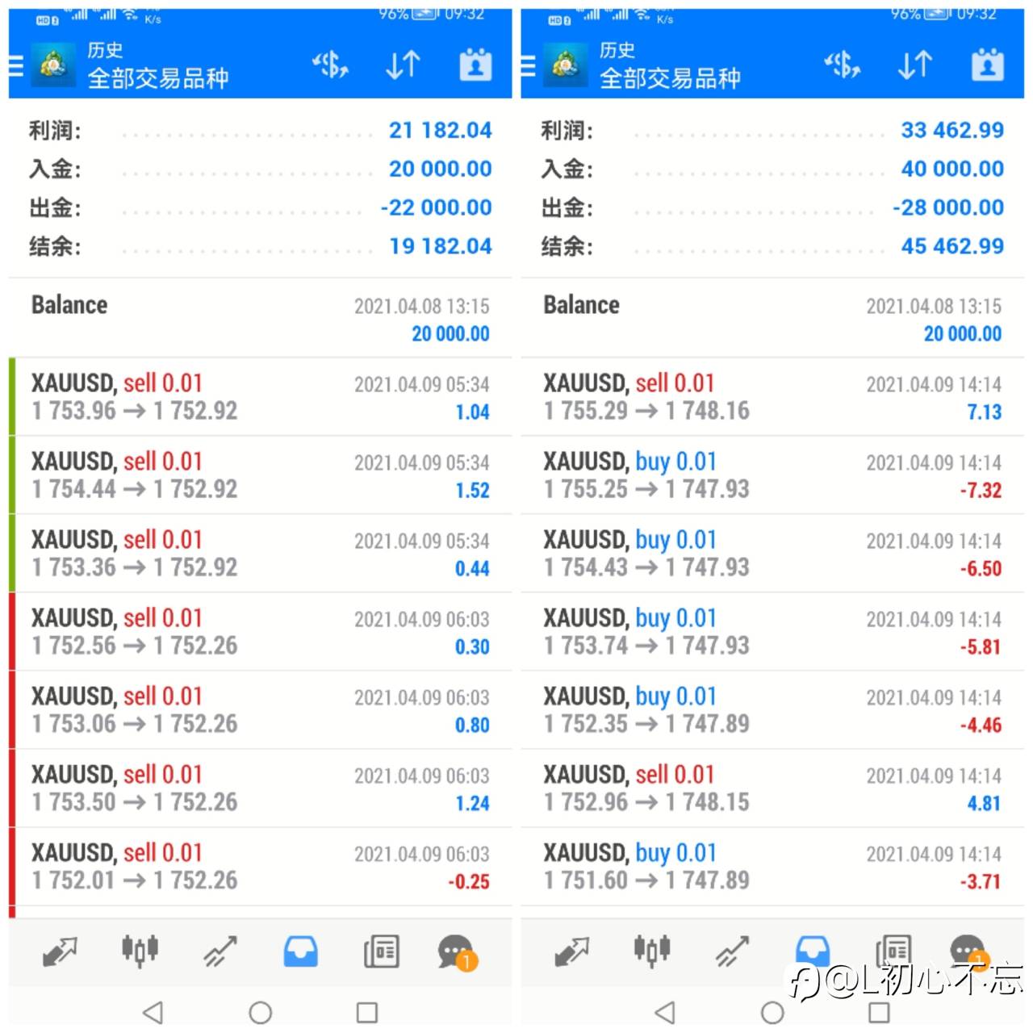Screen dimensions: 1033x1033
Task: Switch to Quotes tab in right screenshot
Action: [x=572, y=952]
